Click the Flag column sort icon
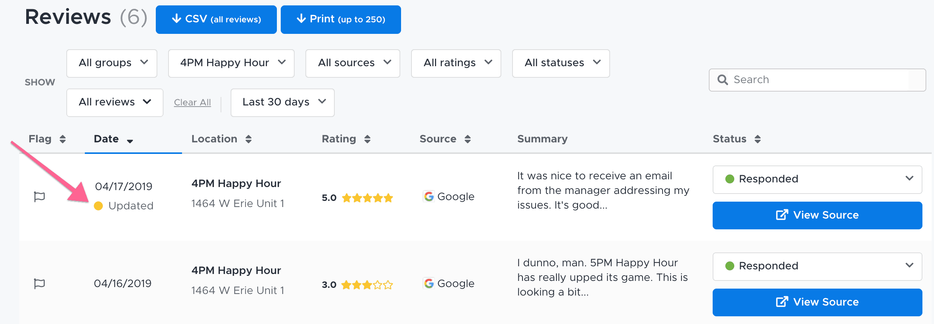The width and height of the screenshot is (934, 324). [63, 139]
